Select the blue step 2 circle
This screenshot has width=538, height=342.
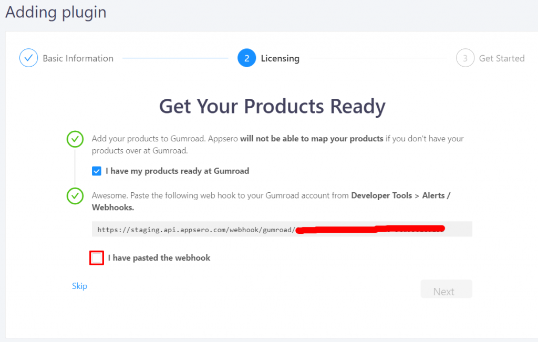tap(247, 58)
